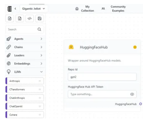Click the people icon beside Community Examples
This screenshot has width=157, height=120.
coord(103,9)
